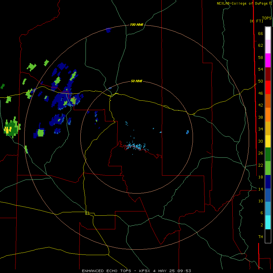Screen dimensions: 273x273
Task: Click the "100 NMI" range ring label
Action: [x=136, y=25]
